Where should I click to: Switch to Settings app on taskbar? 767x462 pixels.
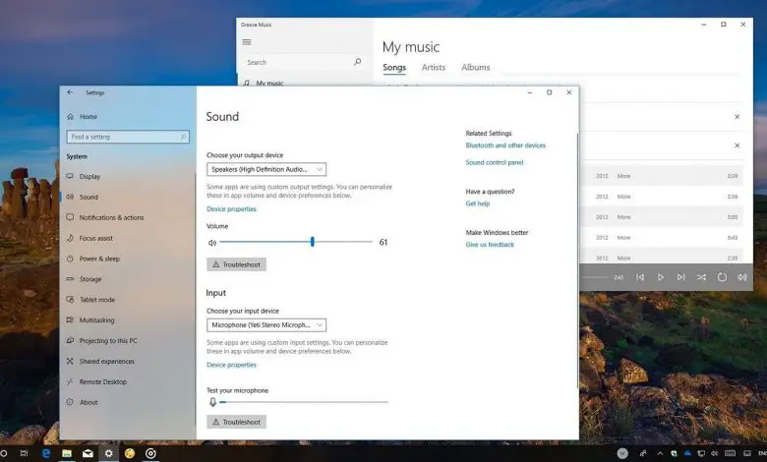coord(108,454)
